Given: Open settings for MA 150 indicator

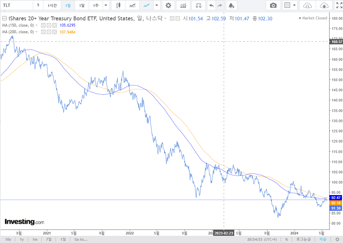Looking at the screenshot, I should [49, 25].
